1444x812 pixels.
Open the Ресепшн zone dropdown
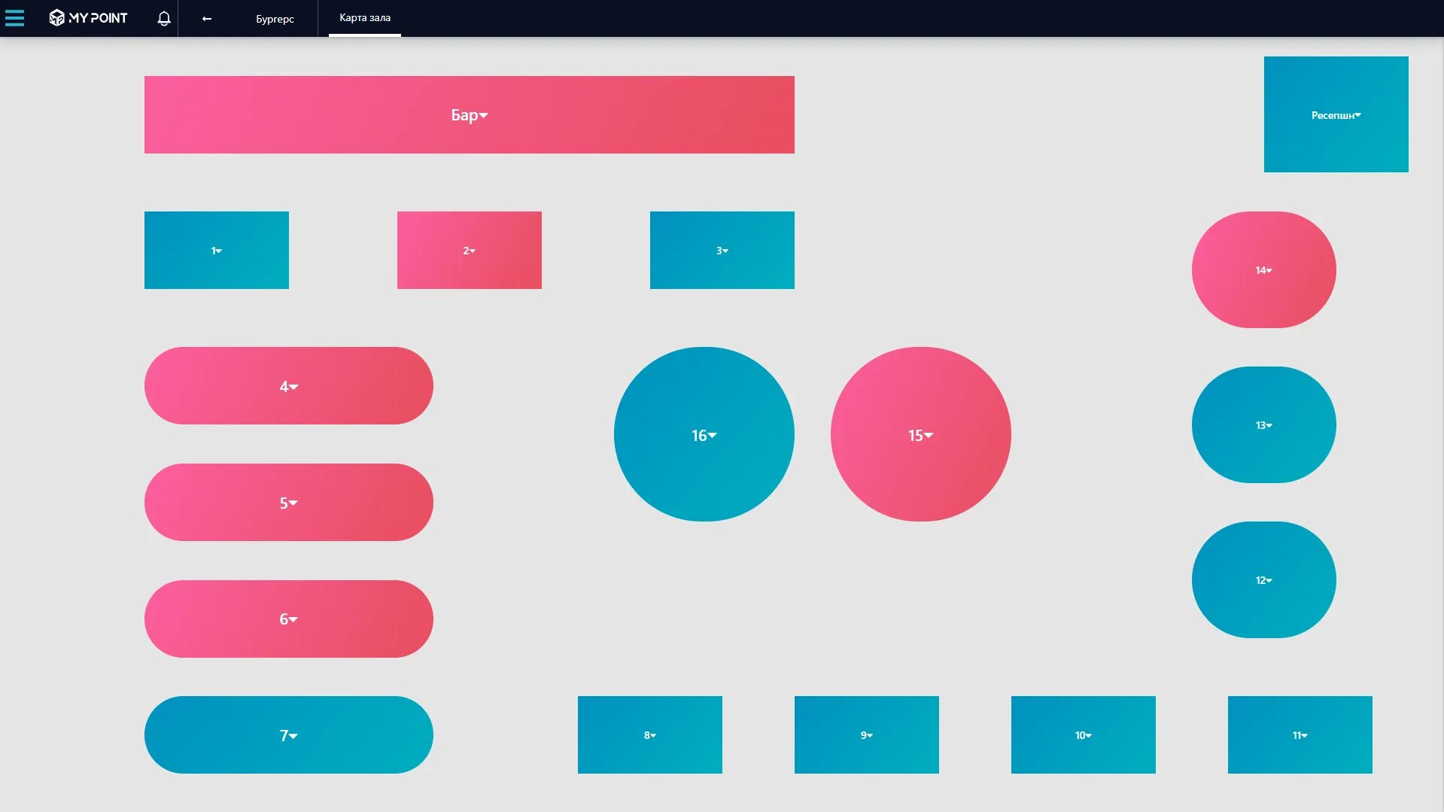pos(1336,114)
